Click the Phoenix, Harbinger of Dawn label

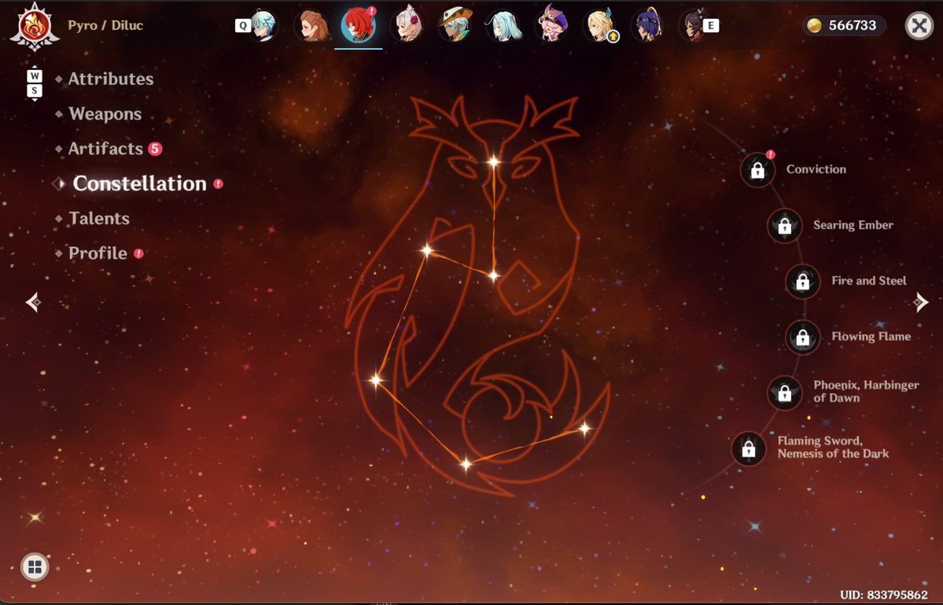866,392
